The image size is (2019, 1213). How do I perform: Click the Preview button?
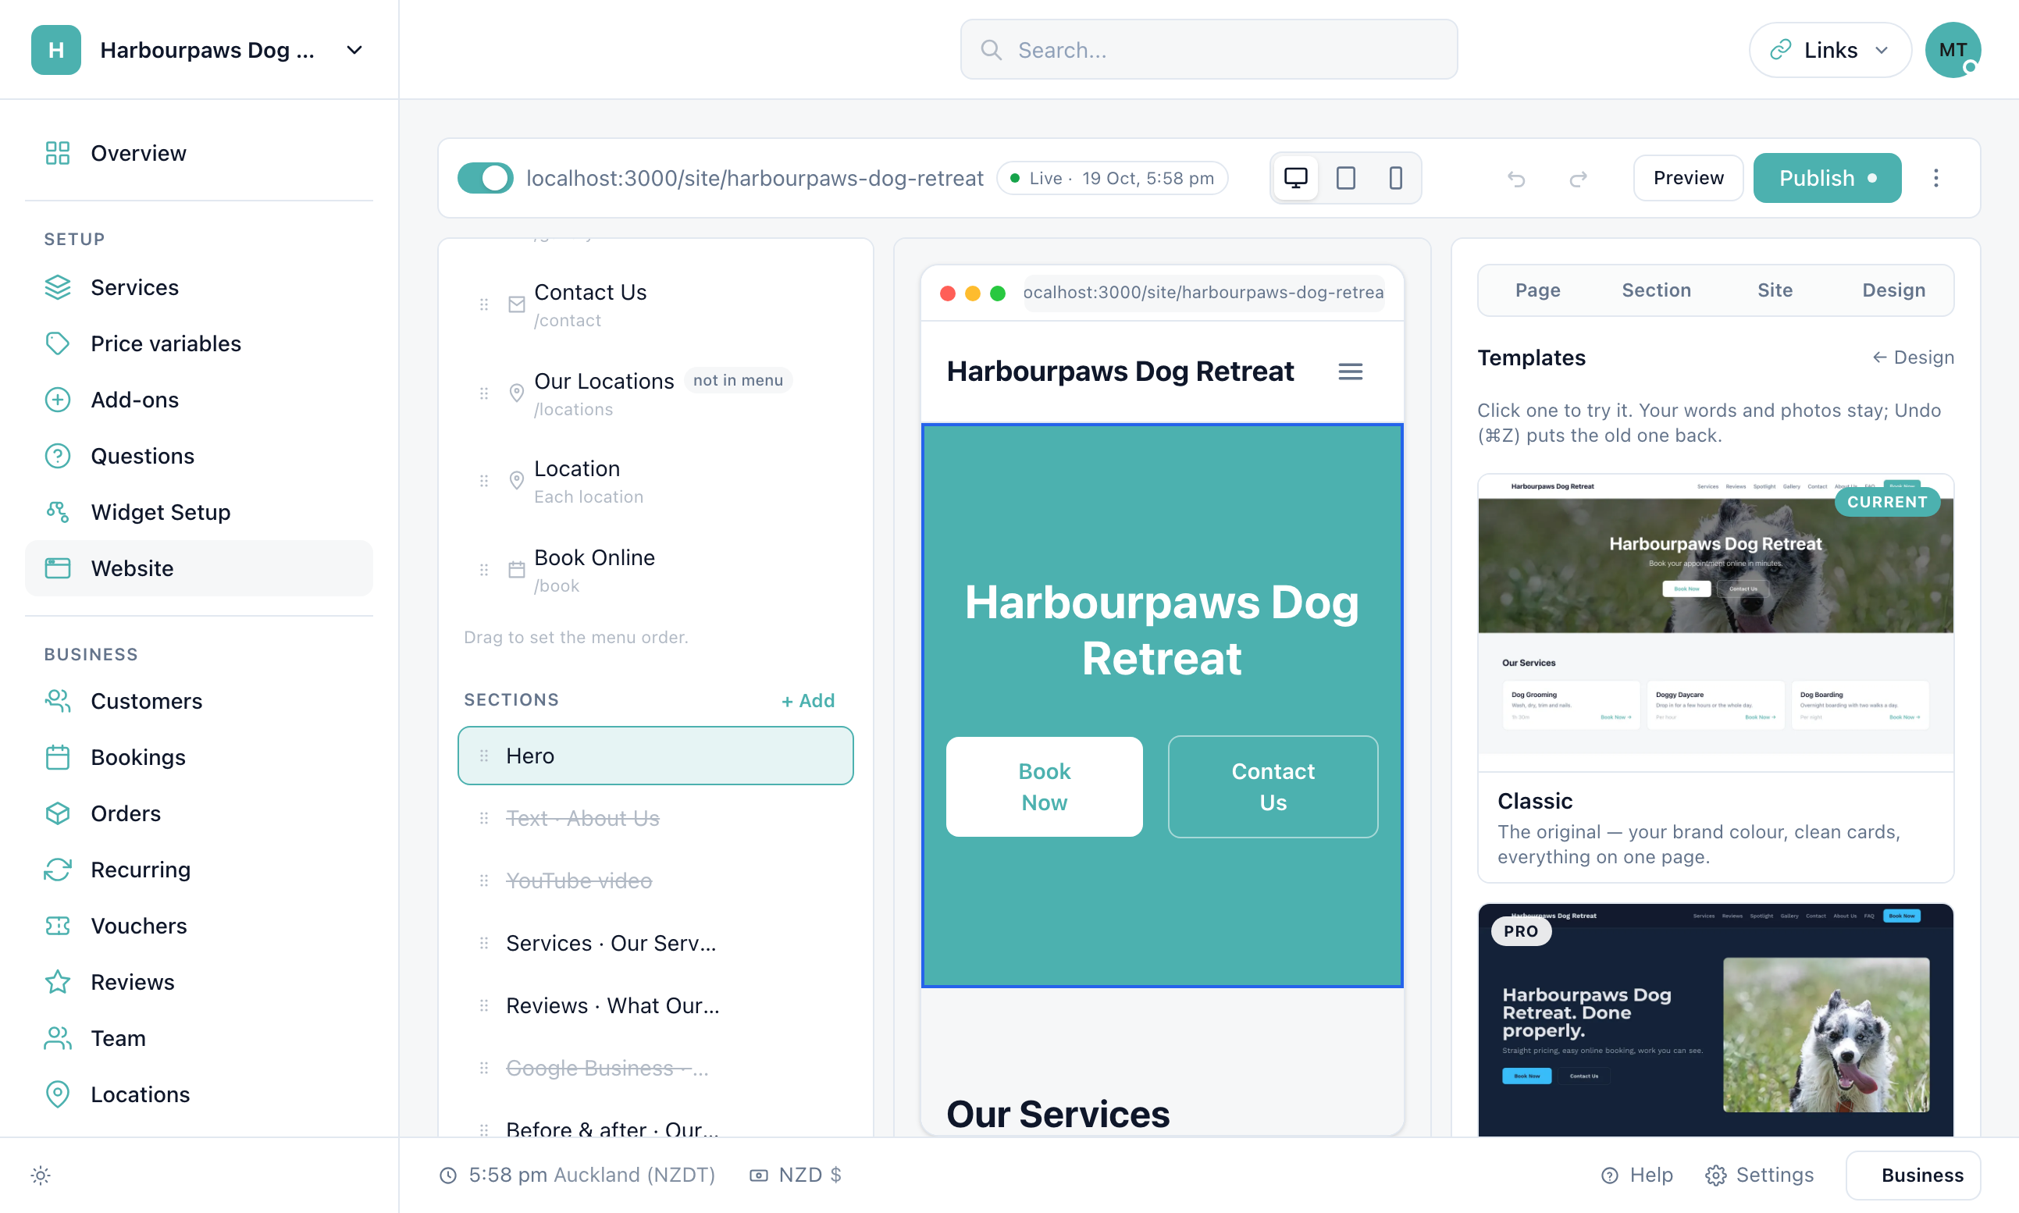tap(1688, 178)
